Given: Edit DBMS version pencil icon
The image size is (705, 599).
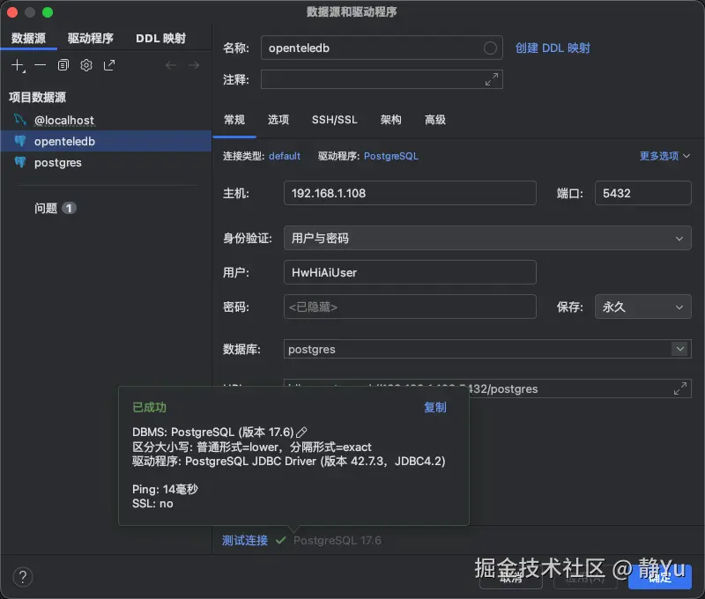Looking at the screenshot, I should [301, 433].
